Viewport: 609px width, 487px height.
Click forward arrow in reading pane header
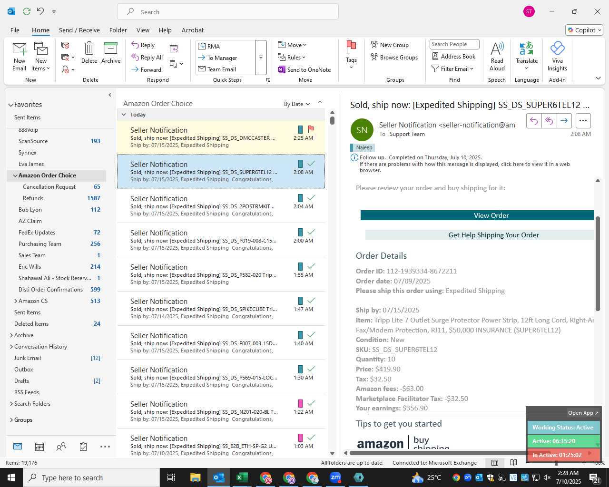[564, 121]
